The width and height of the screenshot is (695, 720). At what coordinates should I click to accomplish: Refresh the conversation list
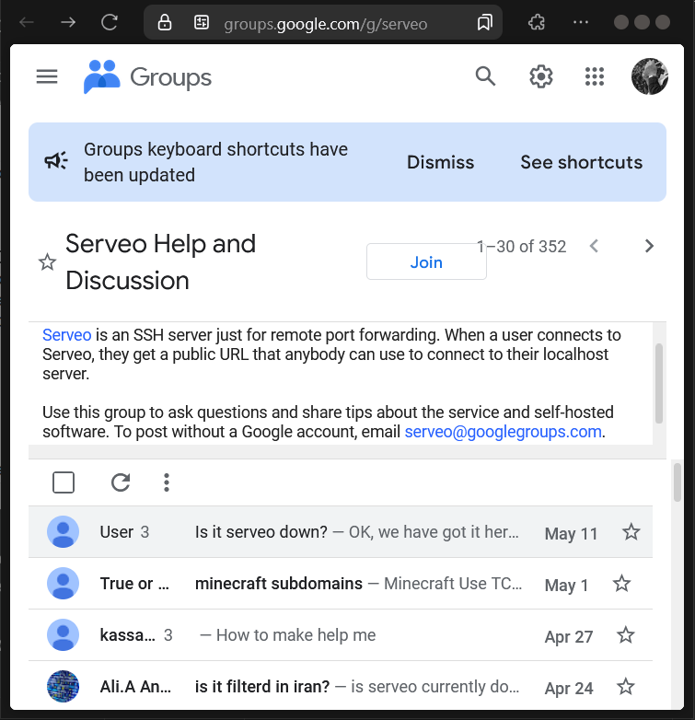[x=121, y=482]
